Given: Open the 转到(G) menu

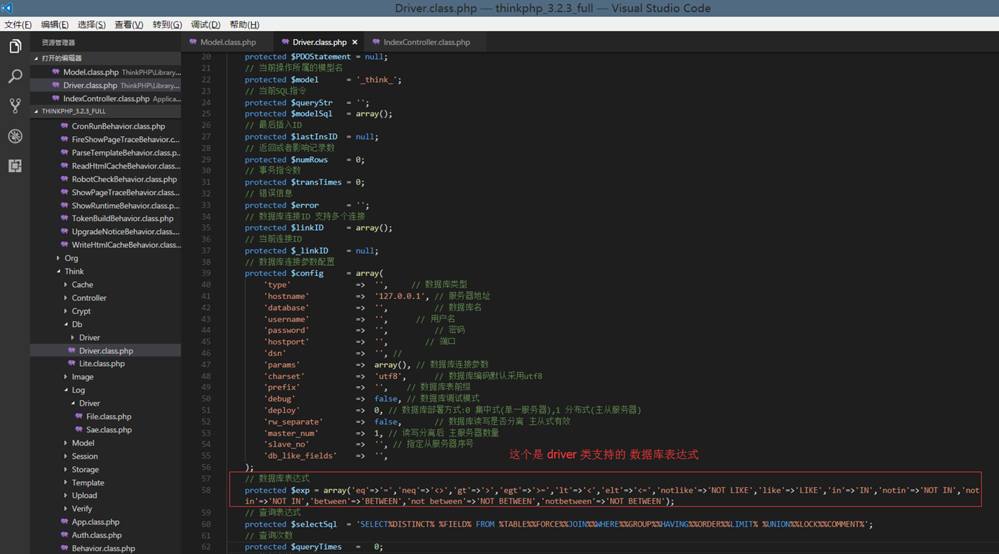Looking at the screenshot, I should click(x=167, y=24).
